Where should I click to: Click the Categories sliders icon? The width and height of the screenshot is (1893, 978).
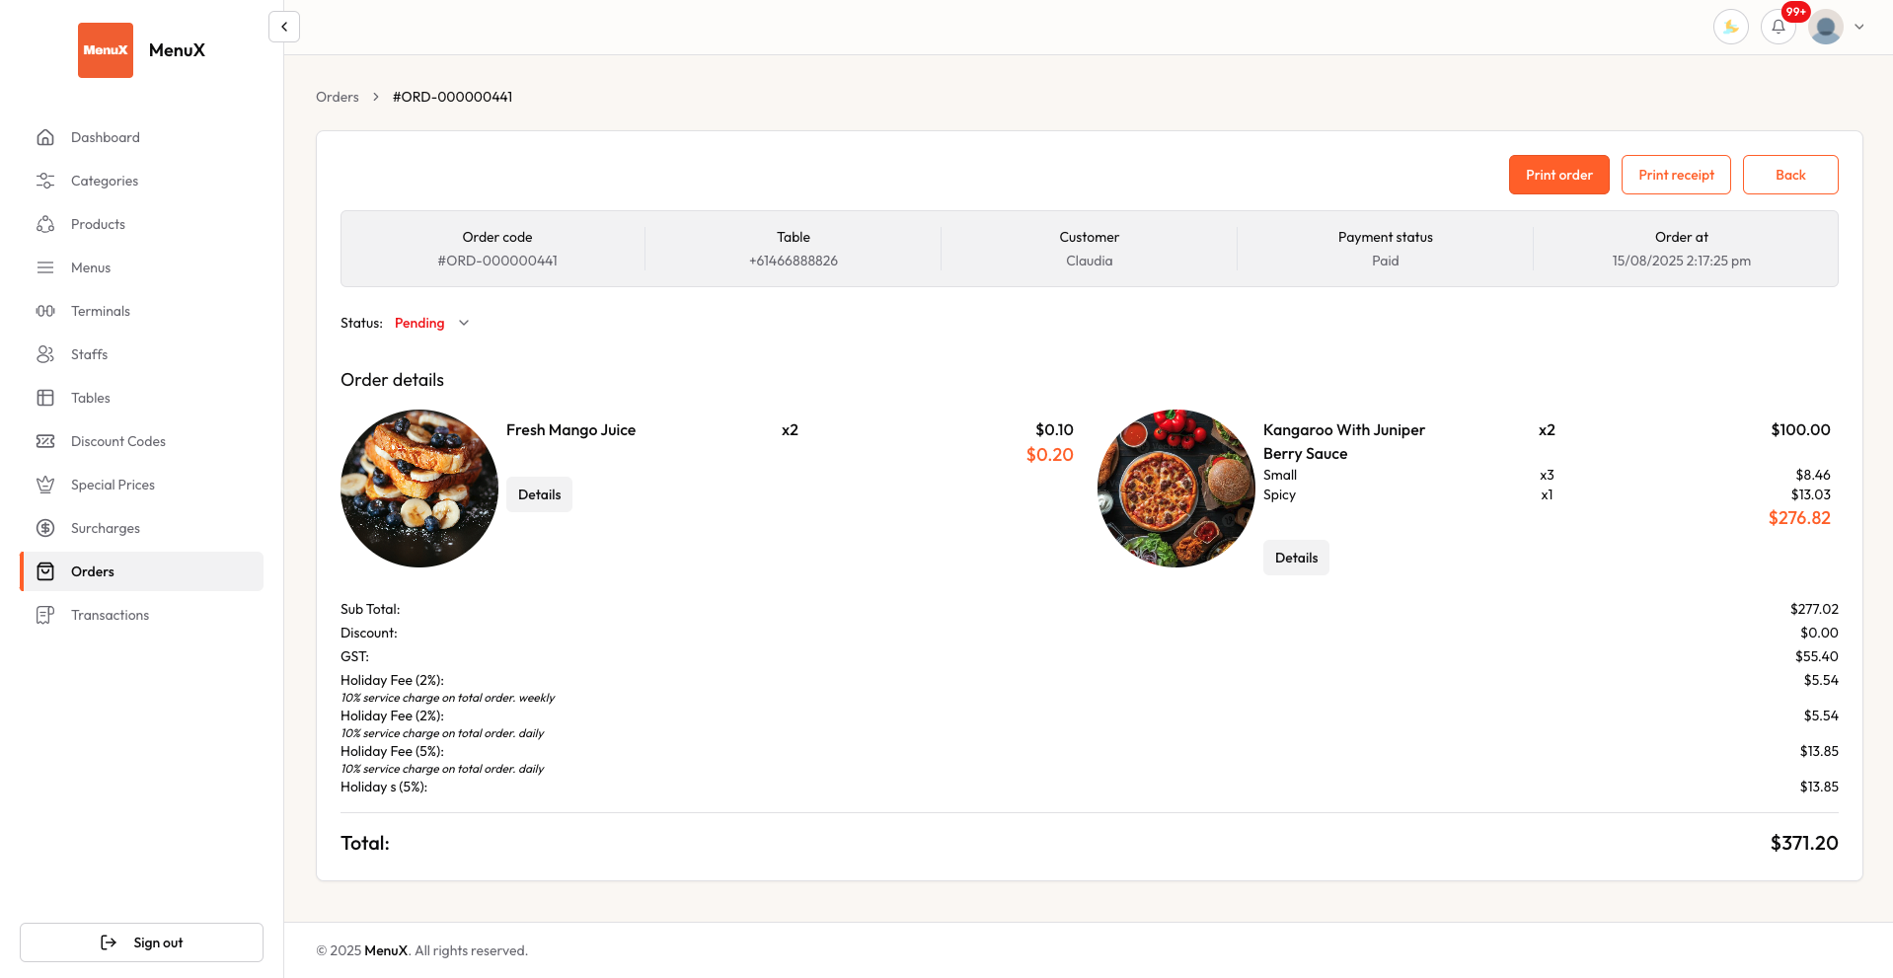tap(45, 181)
